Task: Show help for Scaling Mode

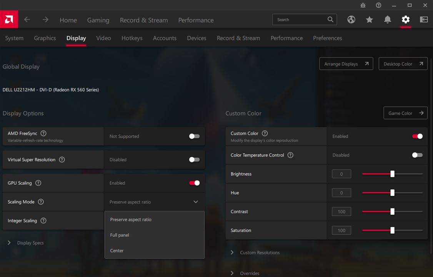Action: pyautogui.click(x=41, y=202)
